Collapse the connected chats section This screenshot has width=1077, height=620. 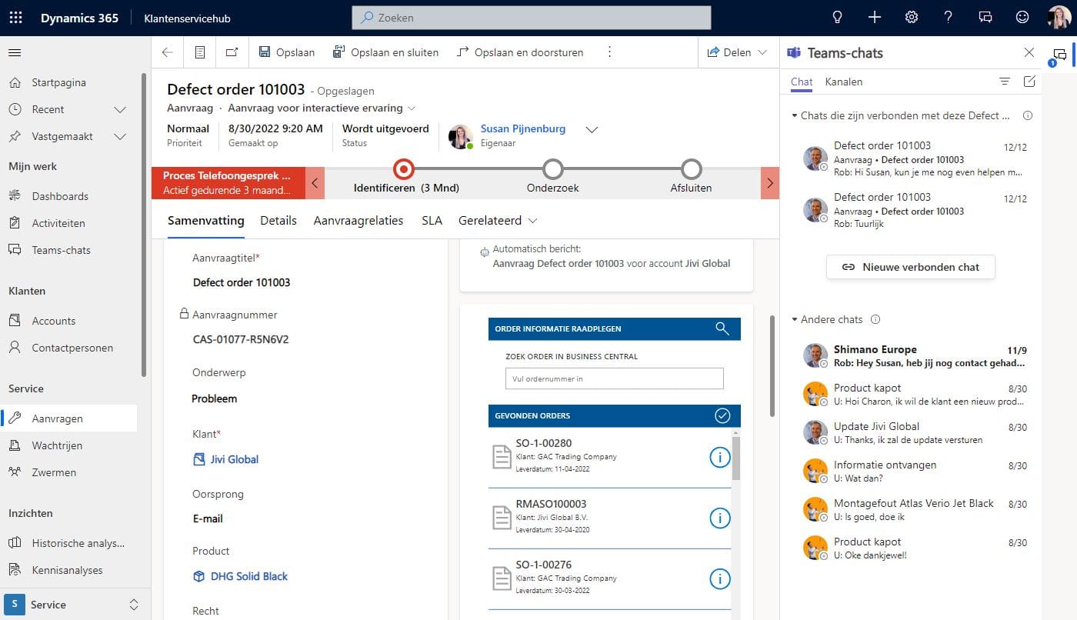coord(795,115)
